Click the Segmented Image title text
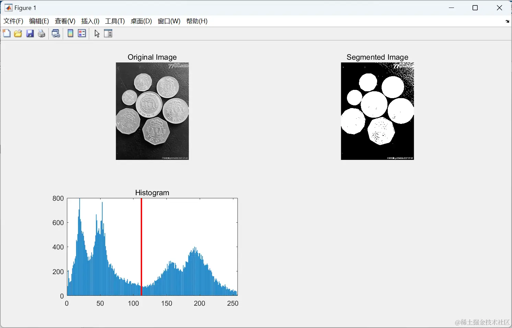 point(377,57)
